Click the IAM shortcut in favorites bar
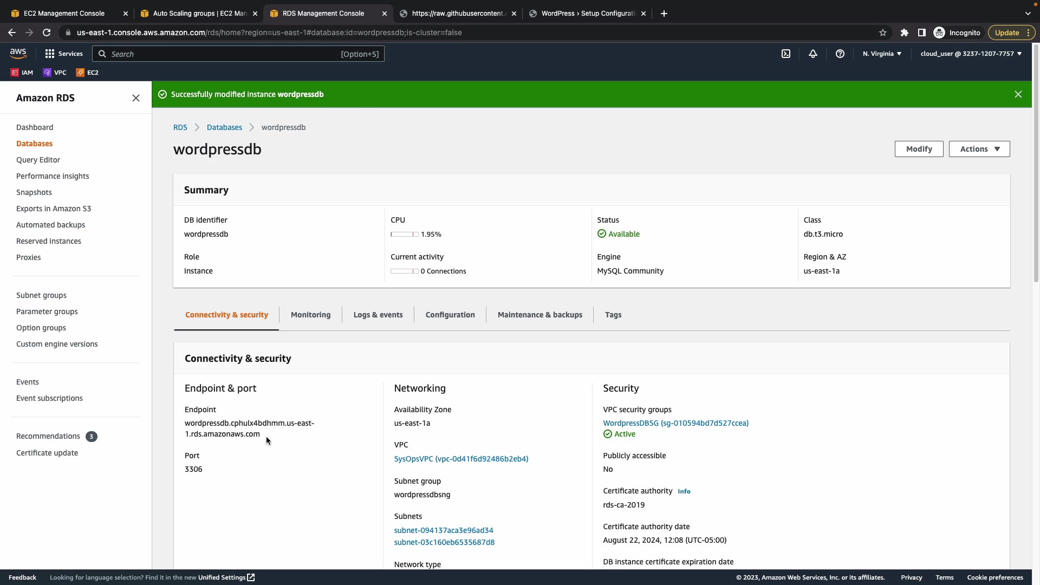The height and width of the screenshot is (585, 1040). (22, 73)
